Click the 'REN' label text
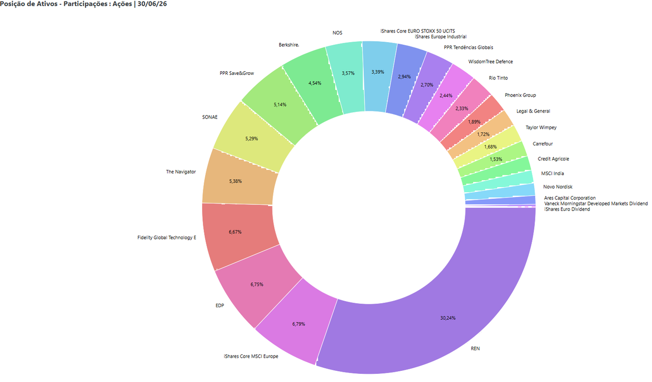This screenshot has height=382, width=652. [x=475, y=348]
